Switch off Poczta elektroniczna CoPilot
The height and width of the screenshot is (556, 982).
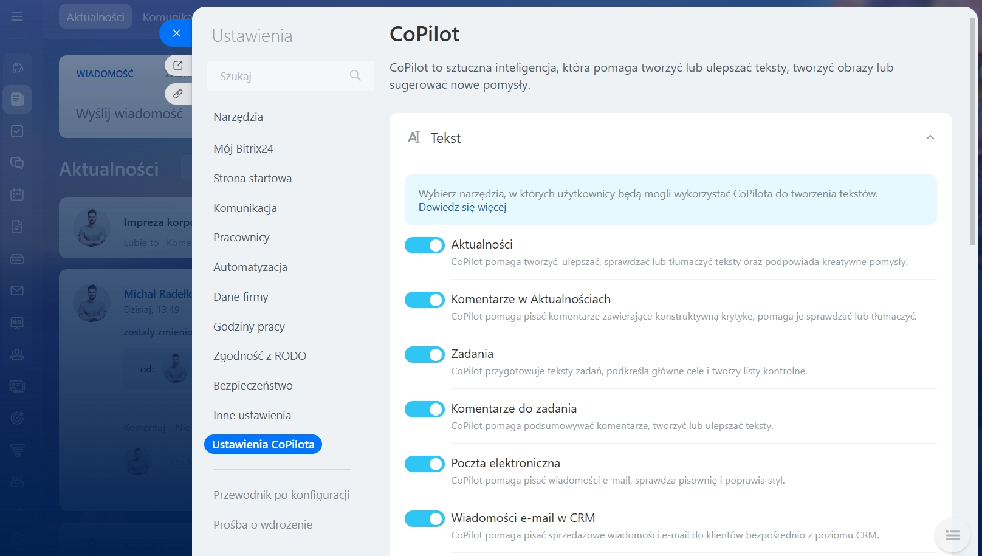pyautogui.click(x=425, y=464)
